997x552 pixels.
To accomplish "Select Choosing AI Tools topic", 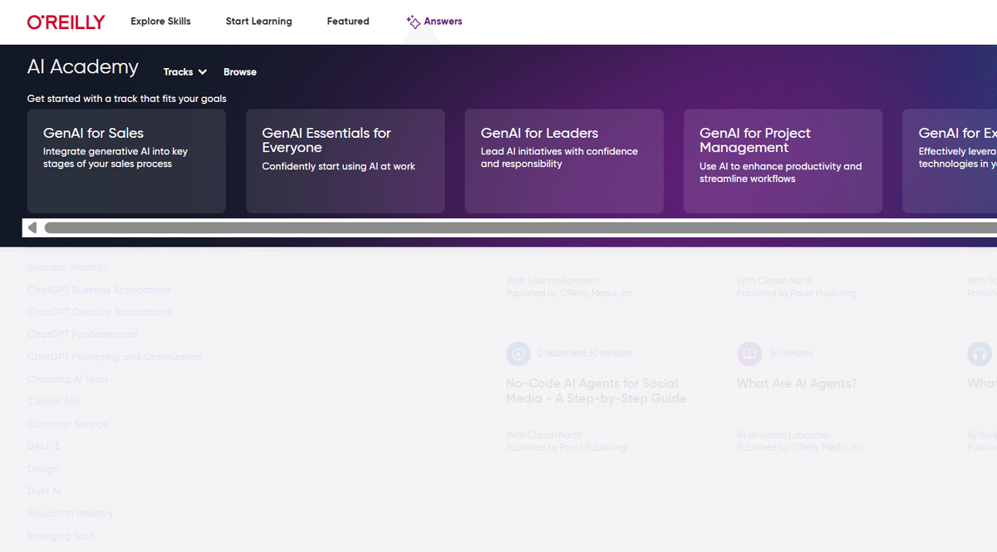I will [x=68, y=379].
